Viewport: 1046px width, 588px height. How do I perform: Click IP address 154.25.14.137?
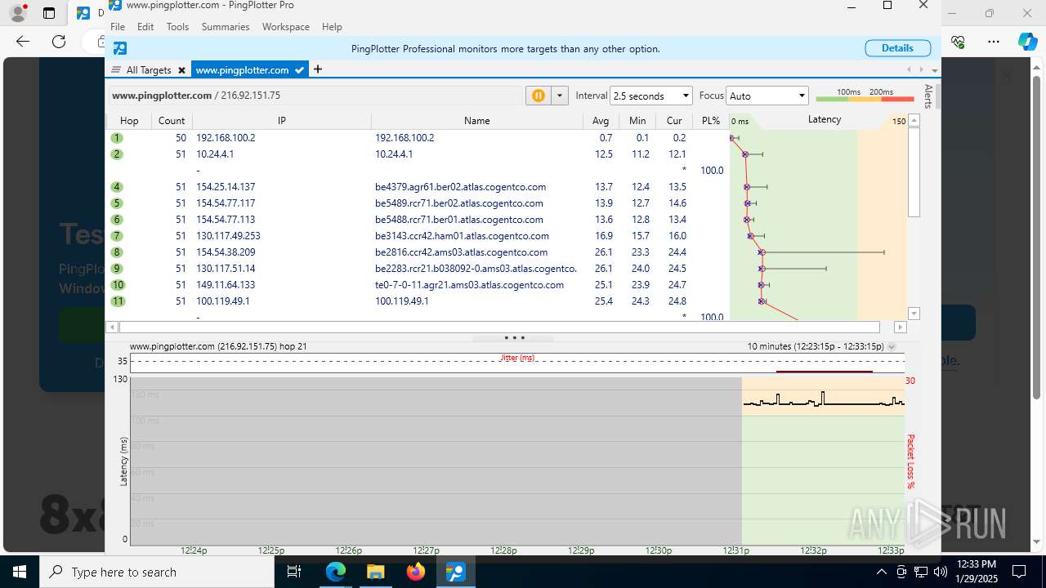pyautogui.click(x=226, y=187)
